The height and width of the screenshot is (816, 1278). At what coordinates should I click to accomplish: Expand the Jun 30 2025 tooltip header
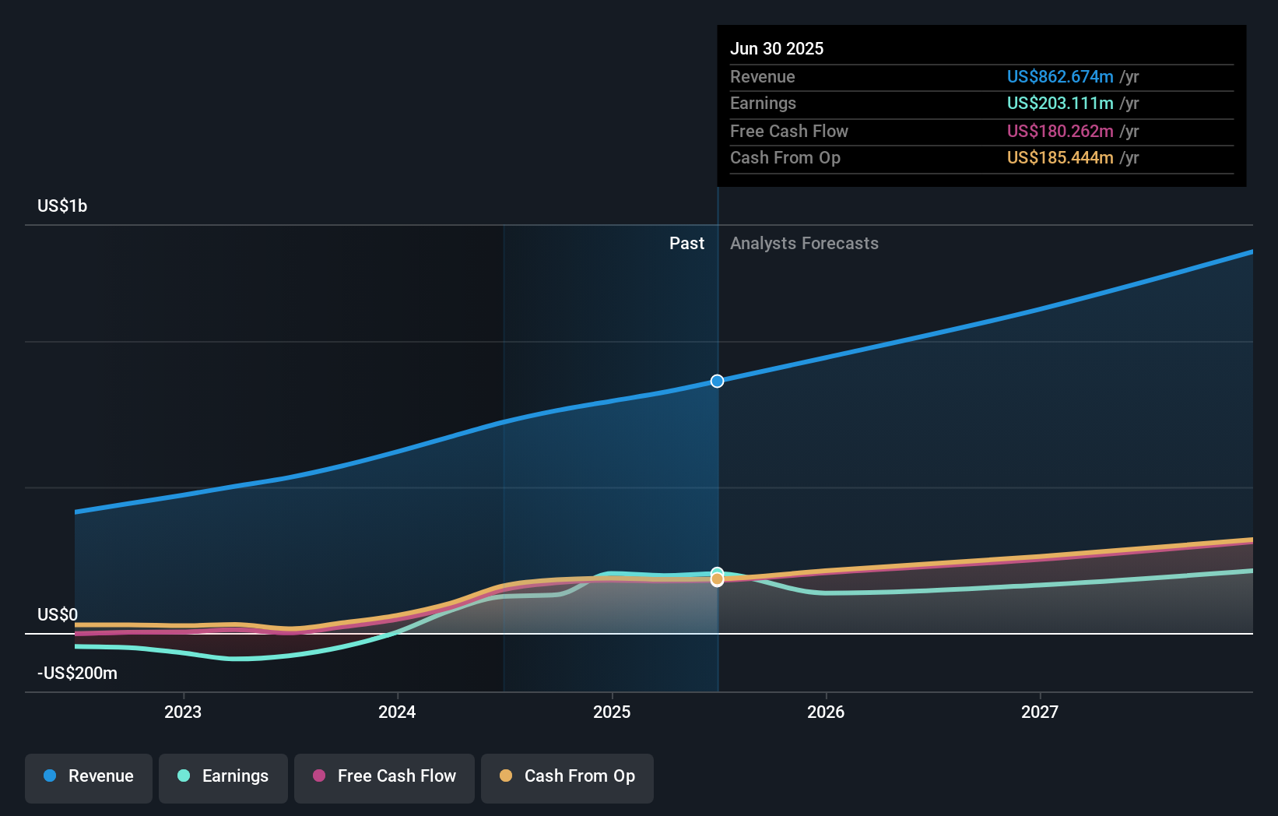point(777,48)
